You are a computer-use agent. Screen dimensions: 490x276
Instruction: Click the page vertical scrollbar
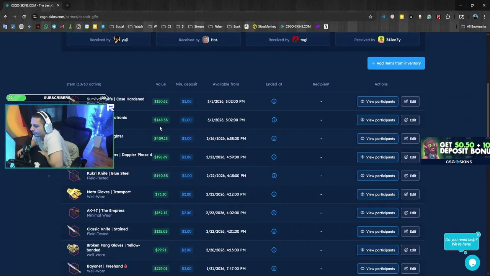coord(488,109)
